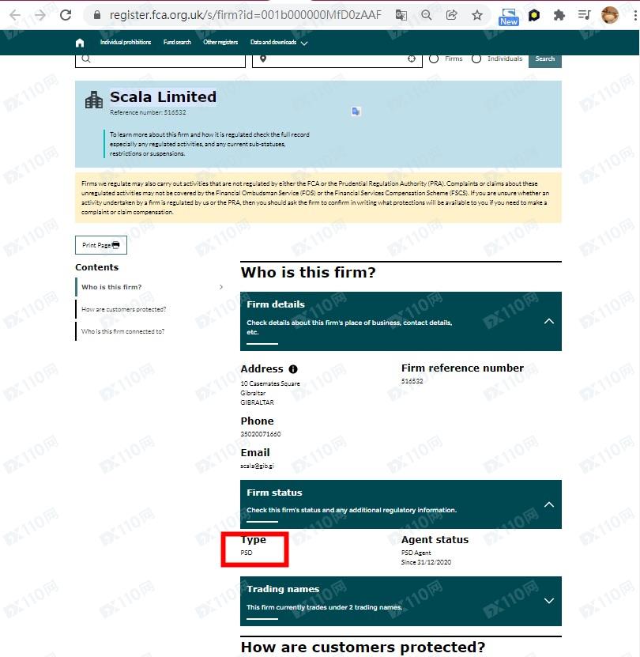Click location search input field
The width and height of the screenshot is (640, 657).
(x=337, y=60)
